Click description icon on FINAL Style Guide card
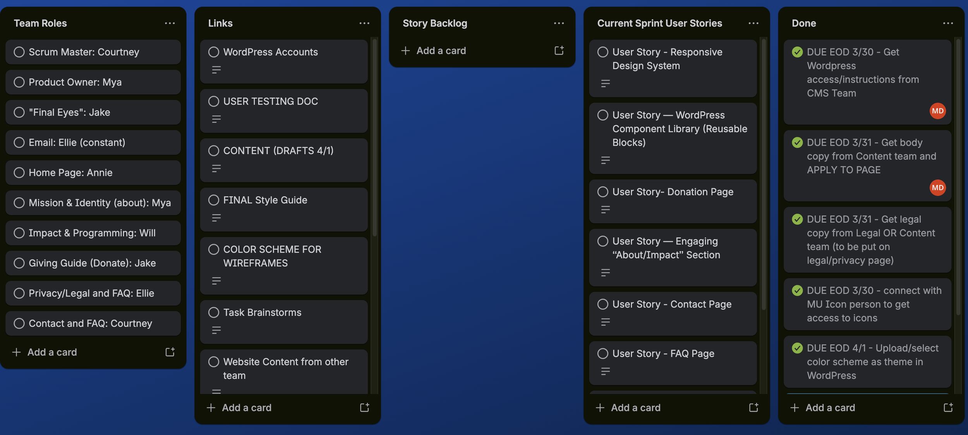 click(x=216, y=218)
